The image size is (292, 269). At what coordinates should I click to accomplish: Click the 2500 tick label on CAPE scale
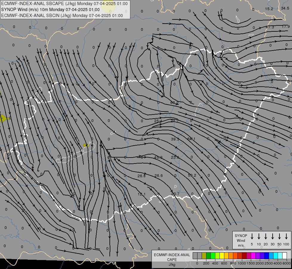(x=268, y=263)
